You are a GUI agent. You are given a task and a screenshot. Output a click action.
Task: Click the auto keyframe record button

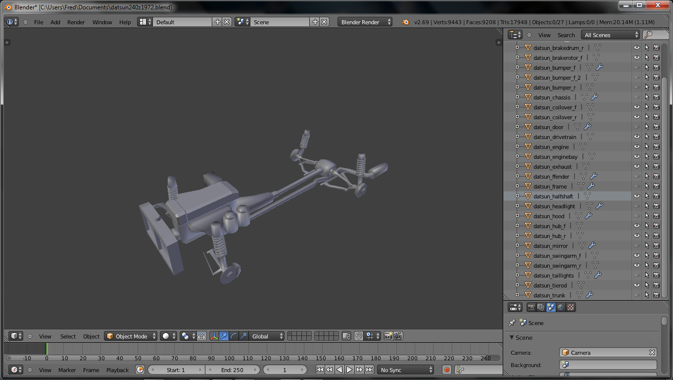click(x=447, y=370)
